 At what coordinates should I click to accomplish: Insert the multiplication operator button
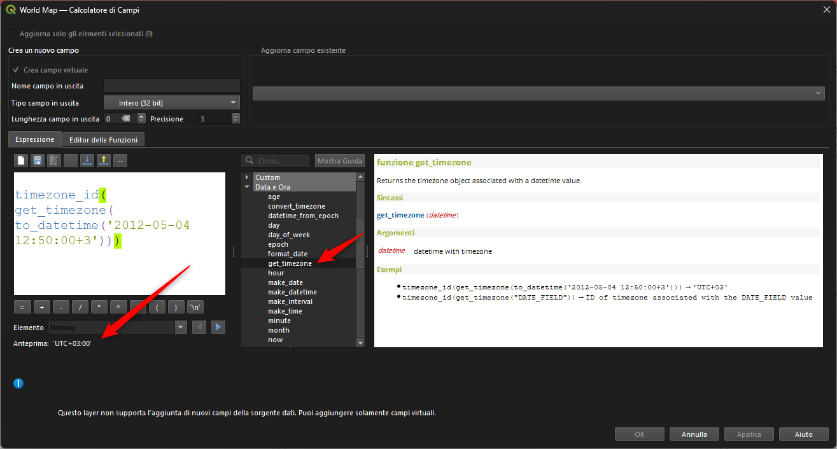click(x=99, y=307)
